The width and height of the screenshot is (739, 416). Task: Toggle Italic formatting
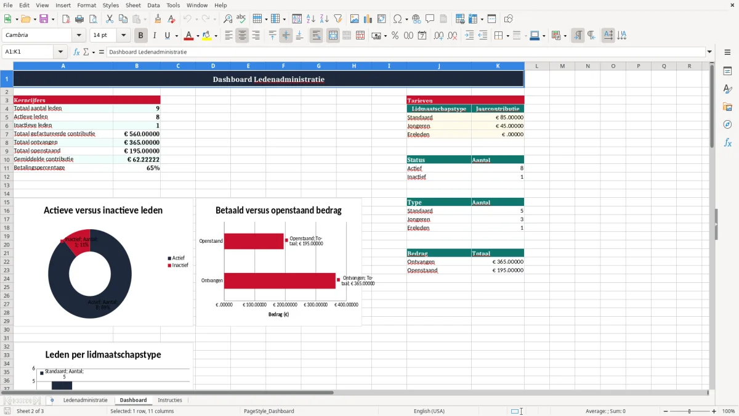(x=155, y=36)
